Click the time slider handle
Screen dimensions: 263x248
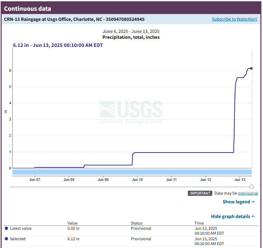click(251, 186)
